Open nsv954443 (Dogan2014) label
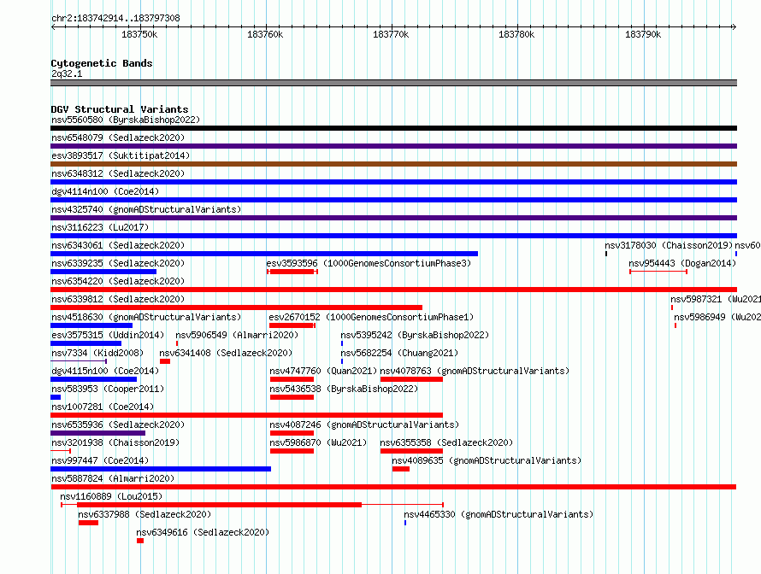This screenshot has width=761, height=574. coord(682,263)
